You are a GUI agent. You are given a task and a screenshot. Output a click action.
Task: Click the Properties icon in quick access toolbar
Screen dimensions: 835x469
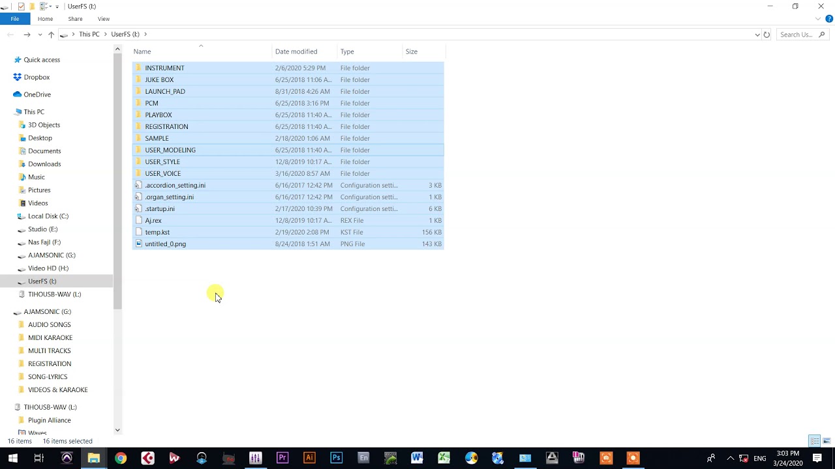point(21,6)
